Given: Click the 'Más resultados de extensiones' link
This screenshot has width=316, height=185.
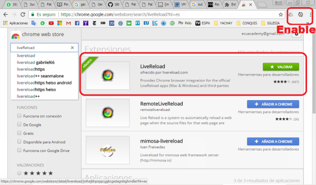Looking at the screenshot, I should 269,52.
